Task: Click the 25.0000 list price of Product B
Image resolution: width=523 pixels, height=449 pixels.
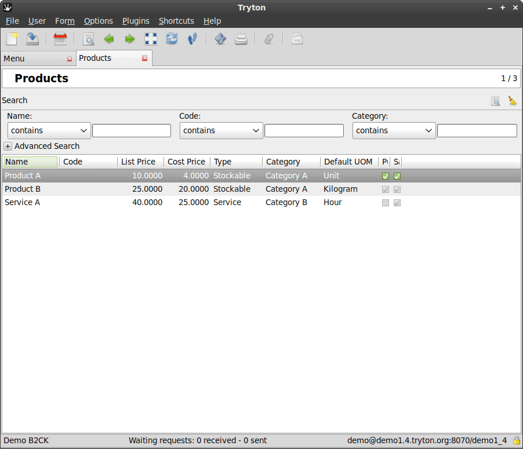Action: coord(147,189)
